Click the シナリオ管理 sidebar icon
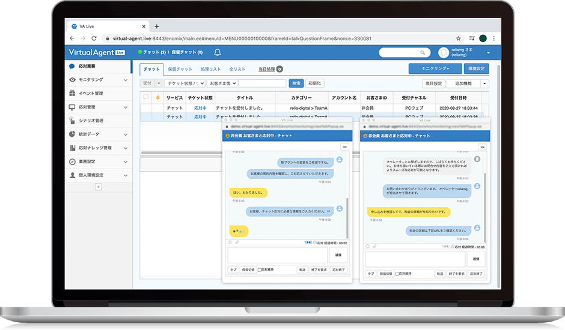The height and width of the screenshot is (330, 565). (72, 121)
